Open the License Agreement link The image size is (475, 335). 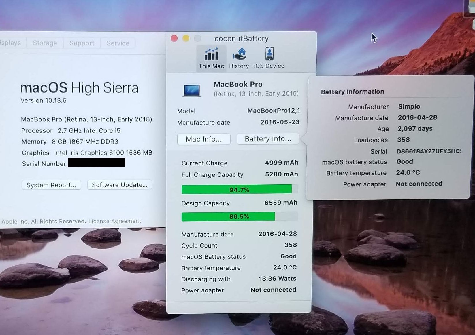[x=115, y=221]
